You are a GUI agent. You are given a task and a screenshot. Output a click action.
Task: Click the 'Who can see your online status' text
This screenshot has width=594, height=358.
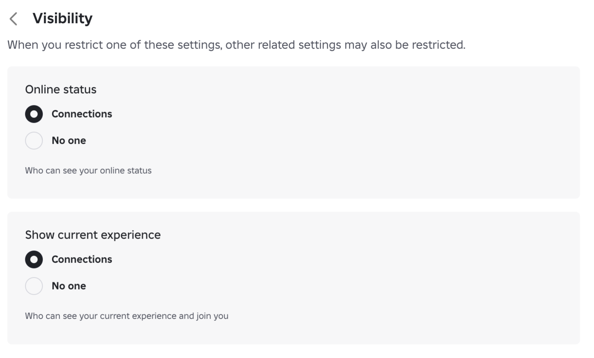[x=88, y=171]
